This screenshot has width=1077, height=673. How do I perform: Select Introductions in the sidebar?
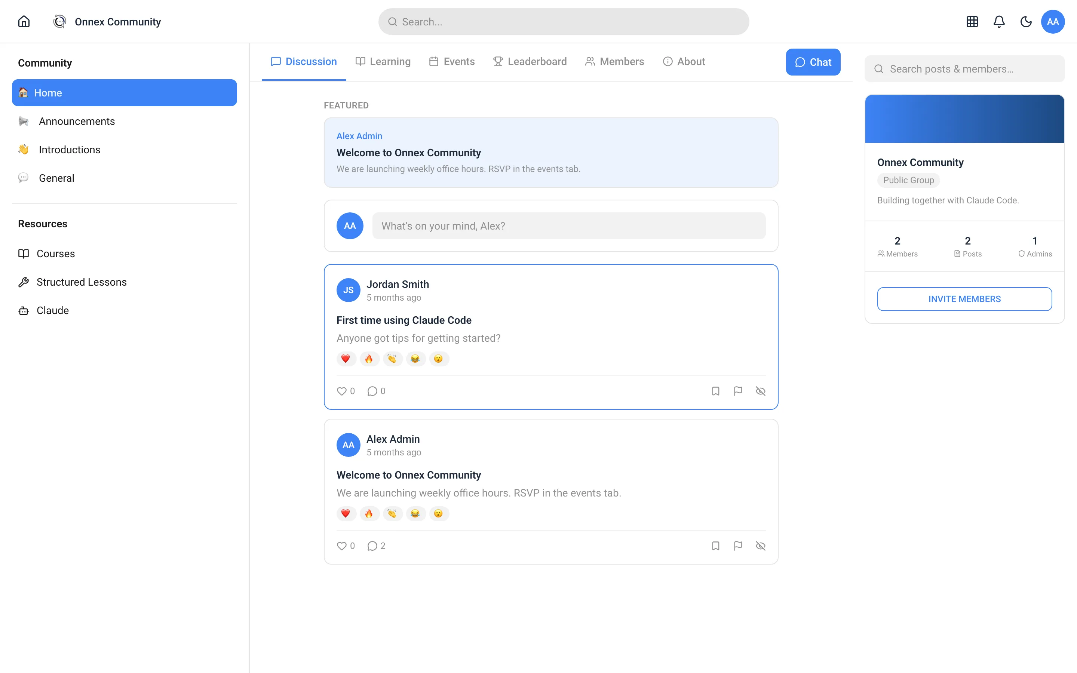(124, 150)
